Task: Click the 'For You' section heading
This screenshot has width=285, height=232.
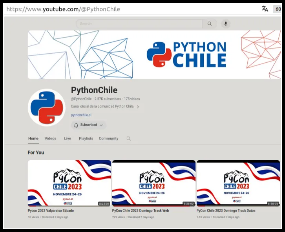Action: [36, 152]
